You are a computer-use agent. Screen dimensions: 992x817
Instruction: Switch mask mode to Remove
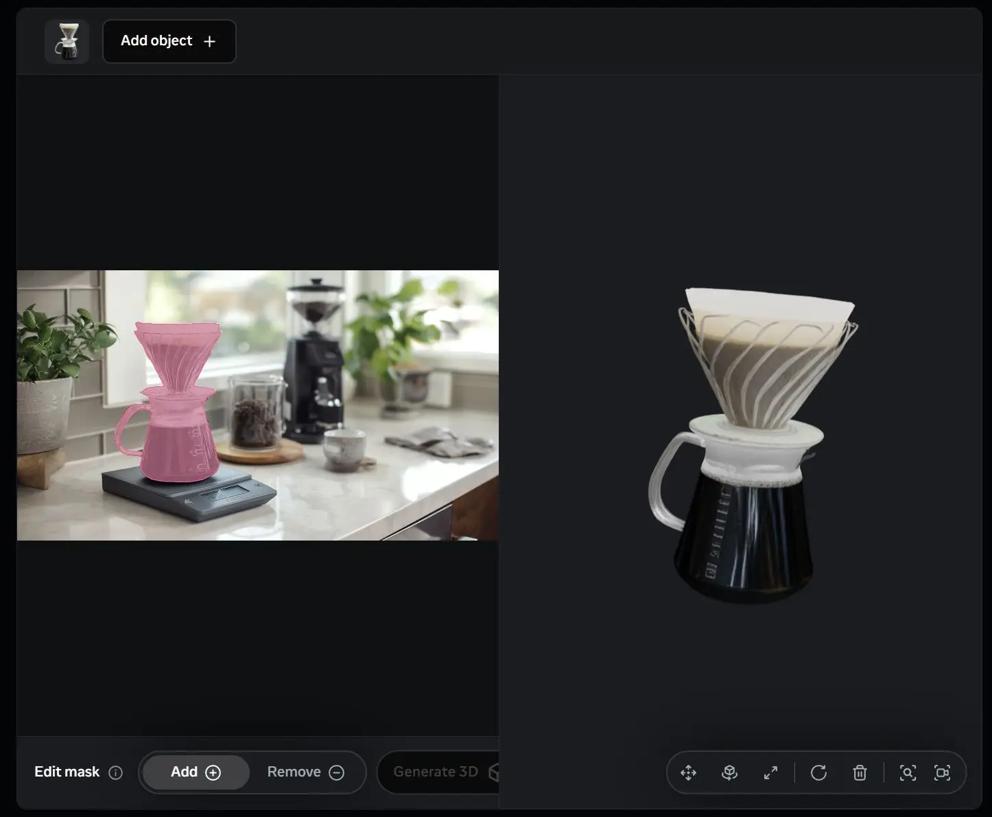point(305,772)
